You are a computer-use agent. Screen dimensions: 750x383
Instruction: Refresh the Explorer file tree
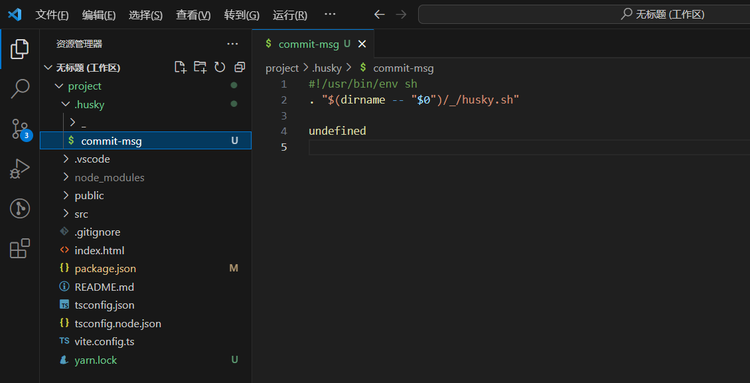tap(220, 68)
